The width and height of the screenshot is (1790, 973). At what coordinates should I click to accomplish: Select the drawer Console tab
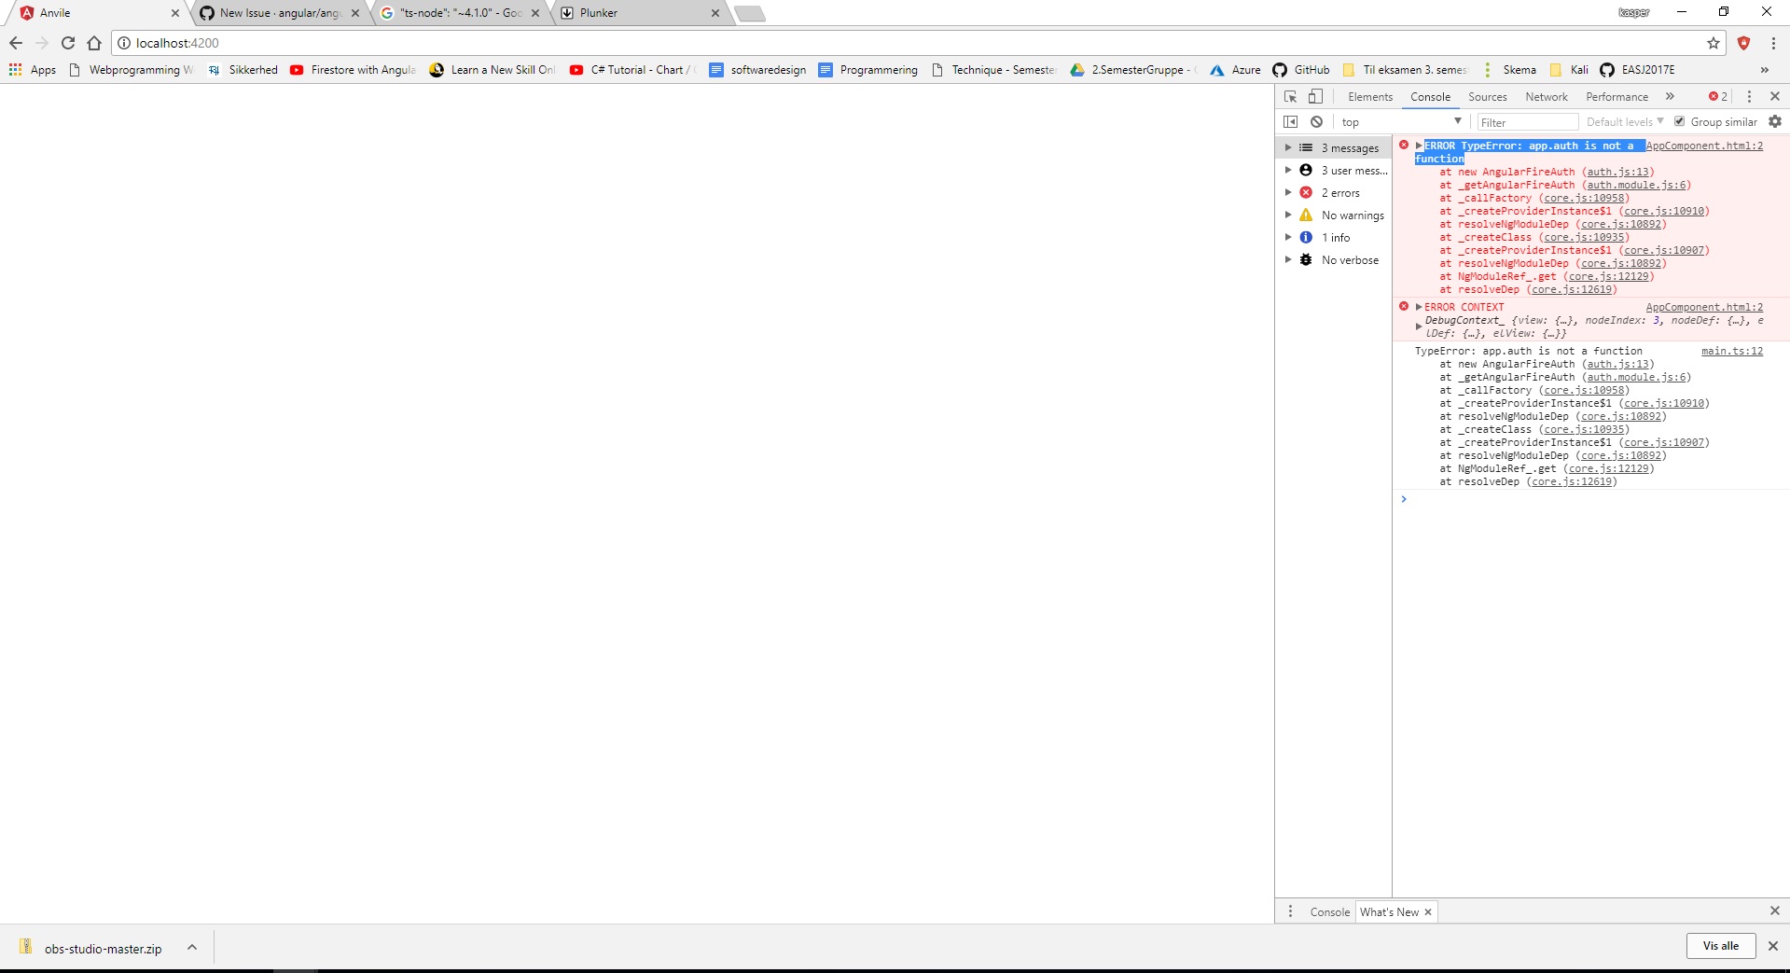(x=1329, y=912)
